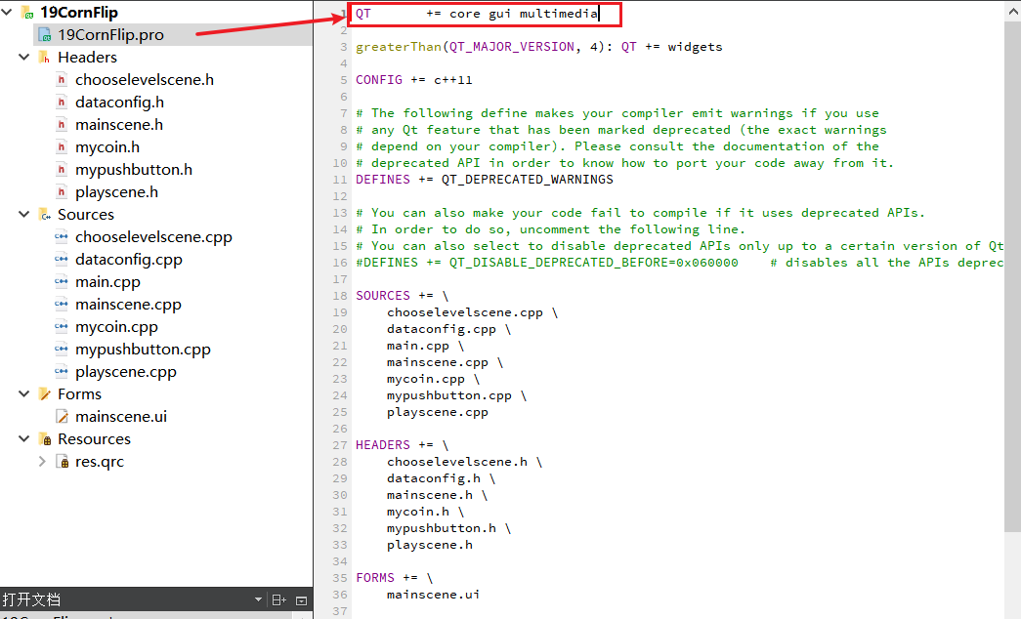Click the 19CornFlip project folder icon

point(27,13)
